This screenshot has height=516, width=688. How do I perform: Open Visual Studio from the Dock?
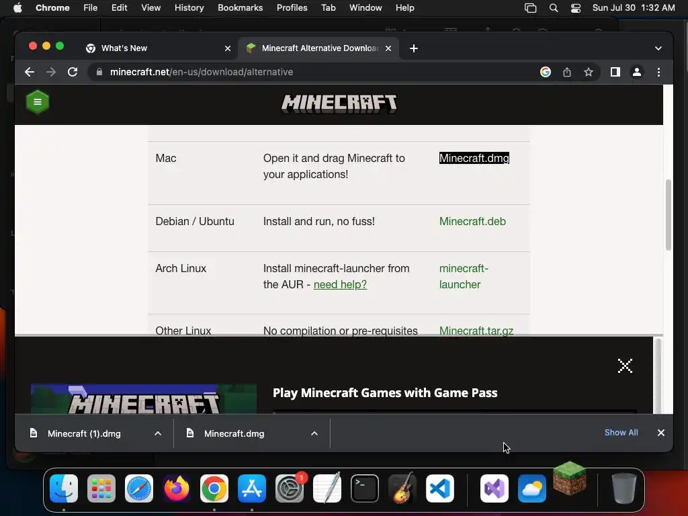tap(494, 488)
